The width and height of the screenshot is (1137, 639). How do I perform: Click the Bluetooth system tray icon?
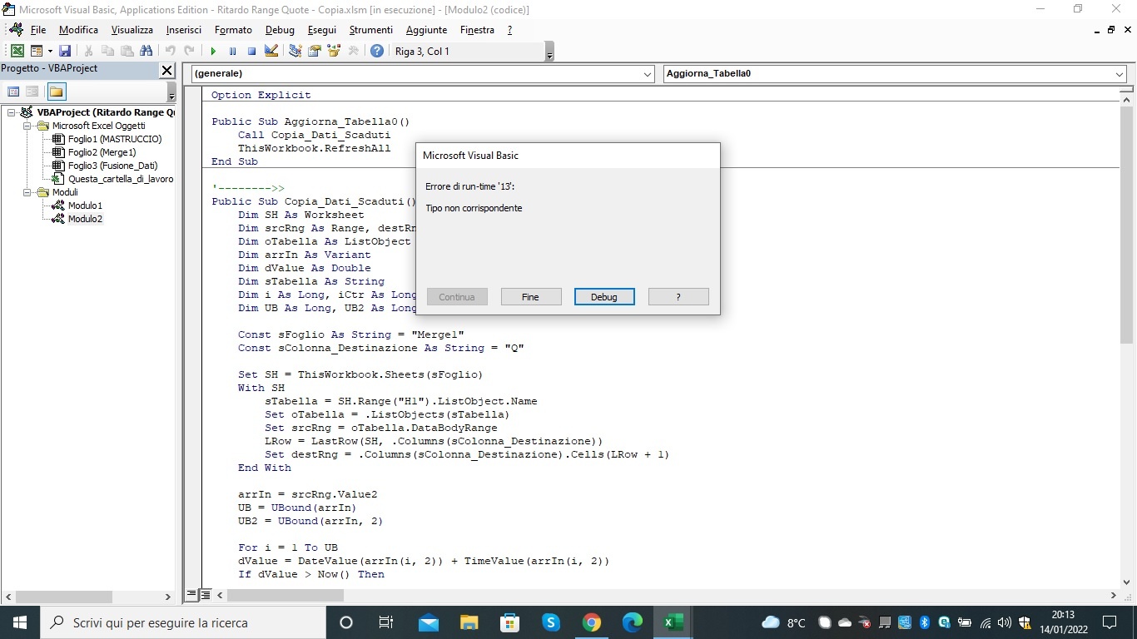click(924, 622)
